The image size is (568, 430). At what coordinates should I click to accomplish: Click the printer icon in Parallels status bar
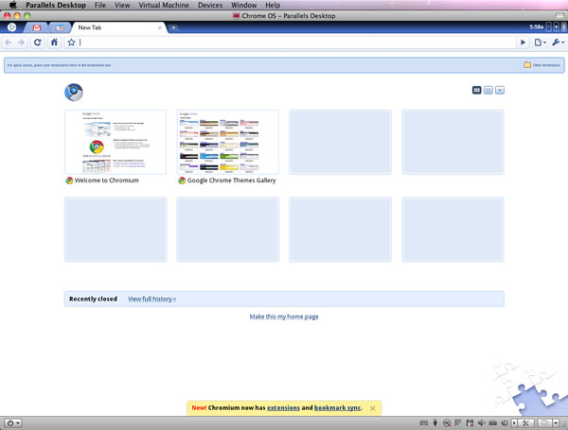pyautogui.click(x=492, y=422)
